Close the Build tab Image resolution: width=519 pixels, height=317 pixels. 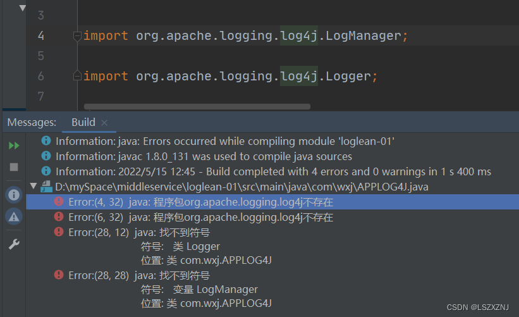click(x=104, y=123)
